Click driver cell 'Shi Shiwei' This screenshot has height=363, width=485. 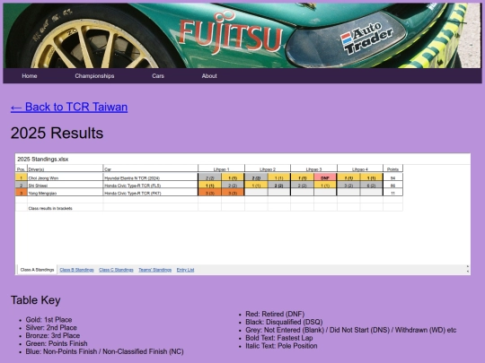pyautogui.click(x=65, y=186)
